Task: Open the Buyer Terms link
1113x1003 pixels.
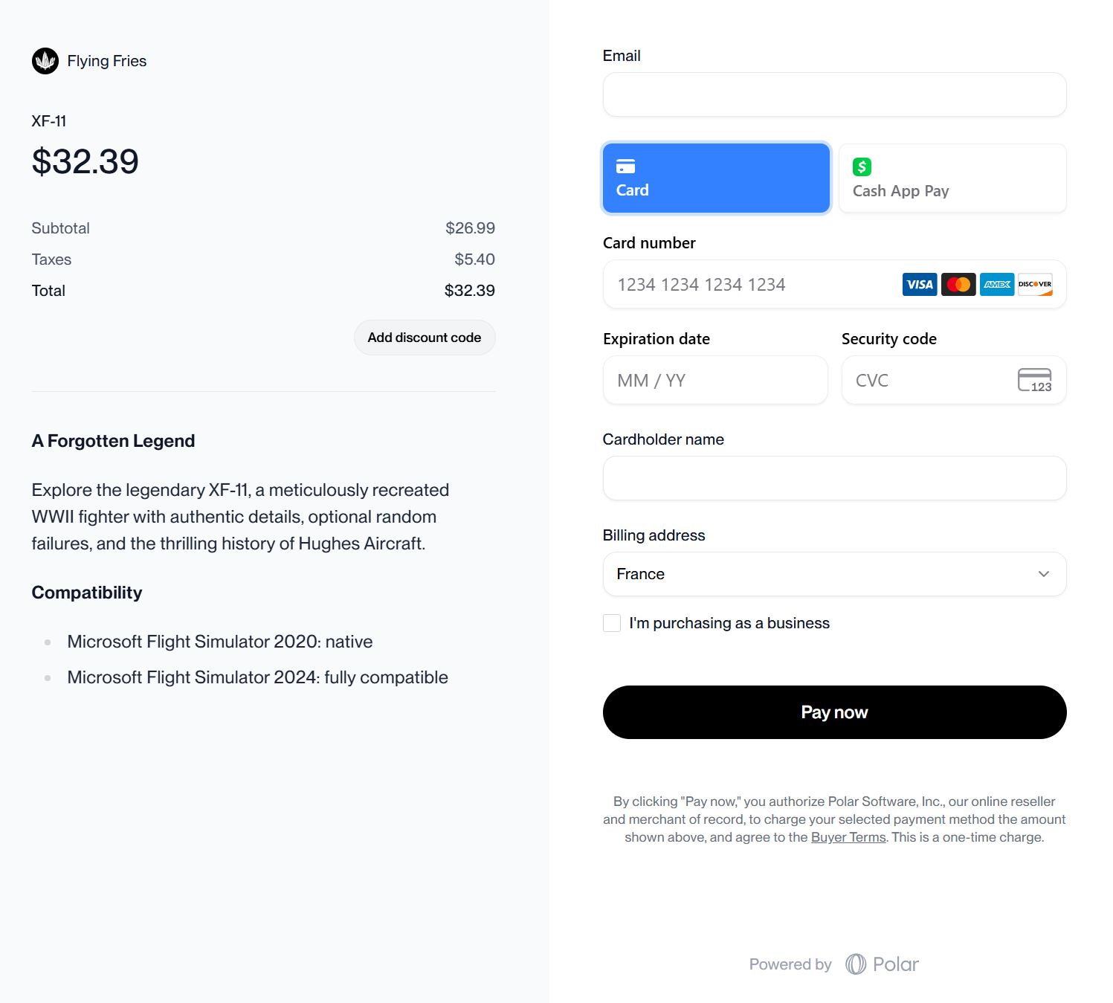Action: click(x=848, y=837)
